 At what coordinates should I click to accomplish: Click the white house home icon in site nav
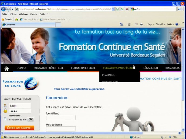coord(7,68)
